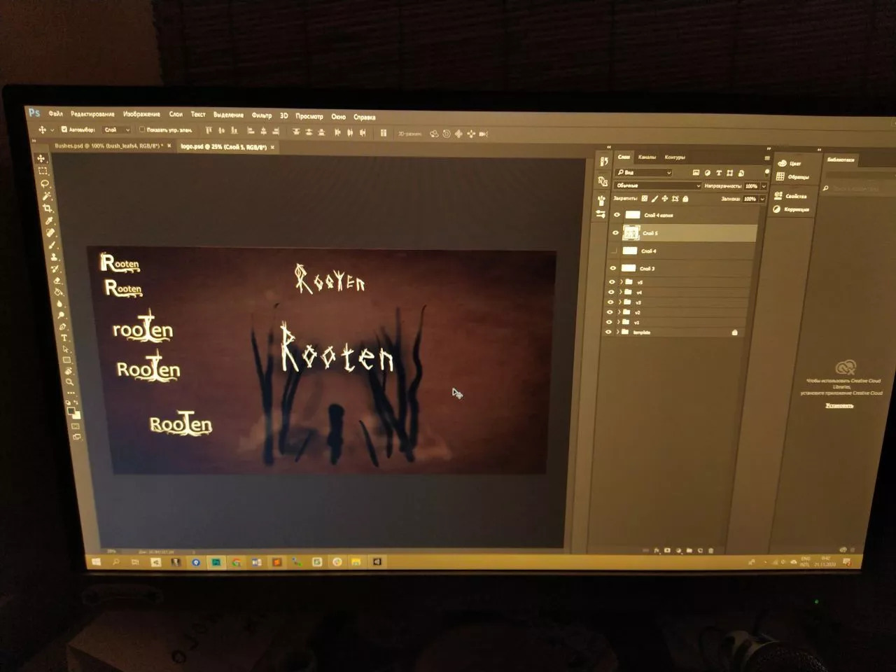Open the Вид layer filter kind dropdown
The height and width of the screenshot is (672, 896).
tap(643, 173)
